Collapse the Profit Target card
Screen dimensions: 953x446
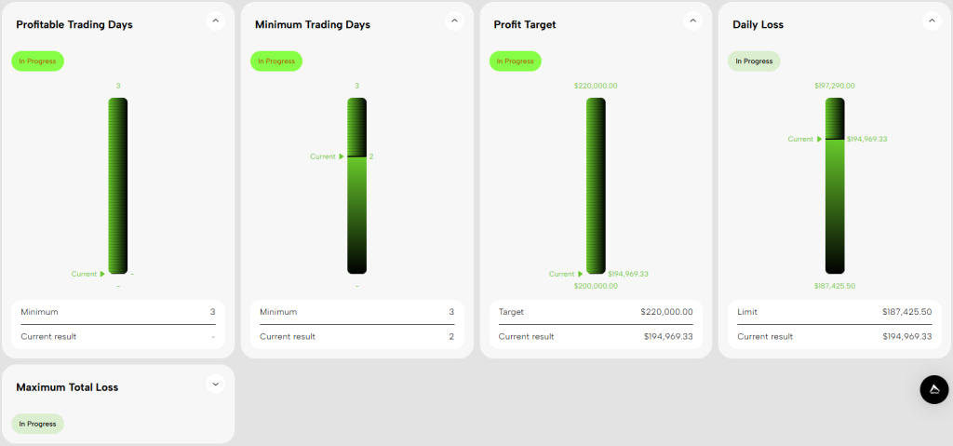pyautogui.click(x=692, y=20)
